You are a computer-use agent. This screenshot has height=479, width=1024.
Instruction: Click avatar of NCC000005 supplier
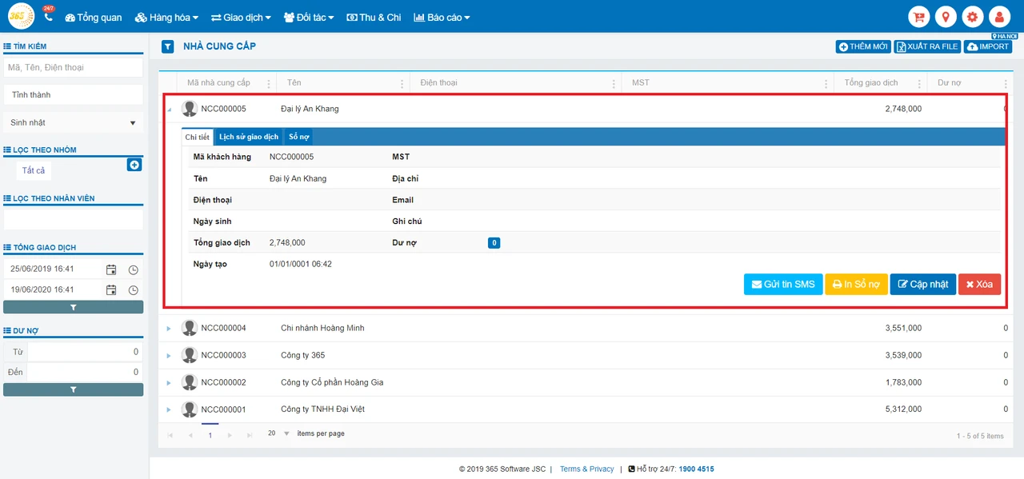[x=190, y=109]
